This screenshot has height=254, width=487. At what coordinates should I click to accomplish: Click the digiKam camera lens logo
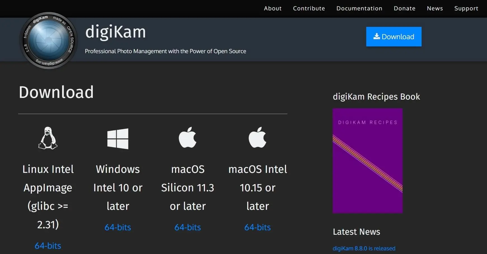pos(48,40)
